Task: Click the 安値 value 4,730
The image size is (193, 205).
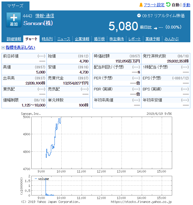Action: [x=84, y=72]
